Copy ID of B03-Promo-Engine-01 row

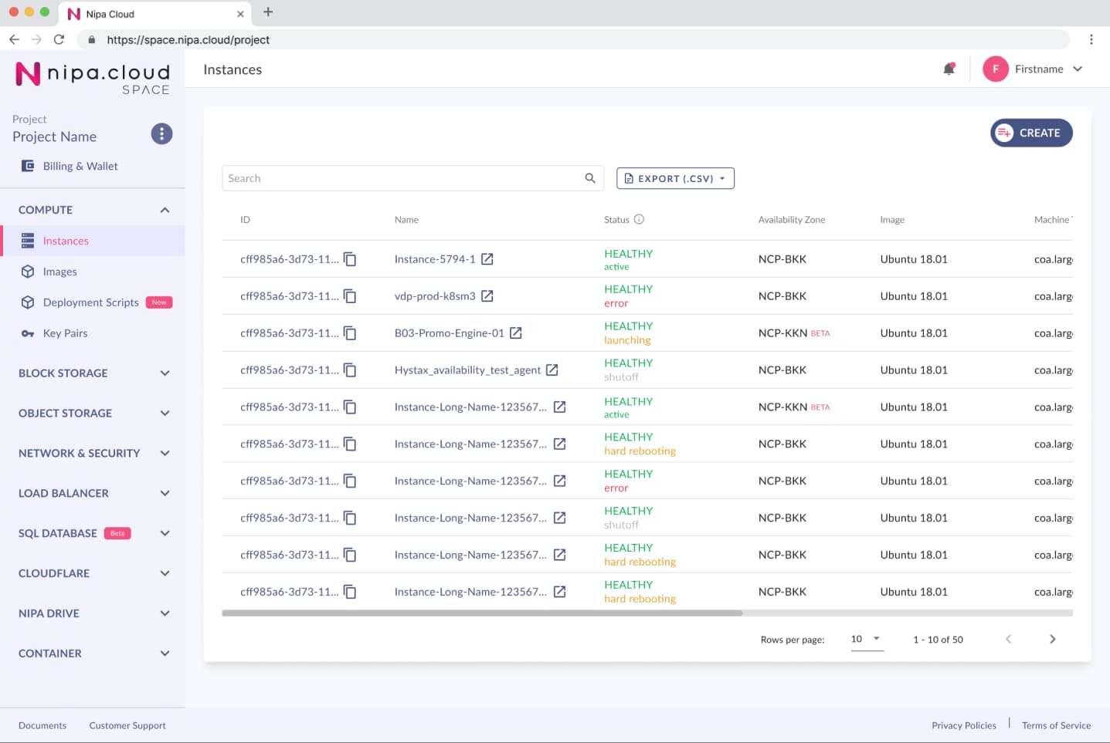350,333
